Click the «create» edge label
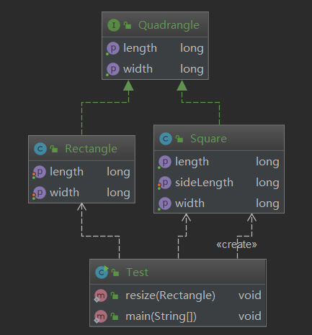Screen dimensions: 312x335 click(236, 244)
